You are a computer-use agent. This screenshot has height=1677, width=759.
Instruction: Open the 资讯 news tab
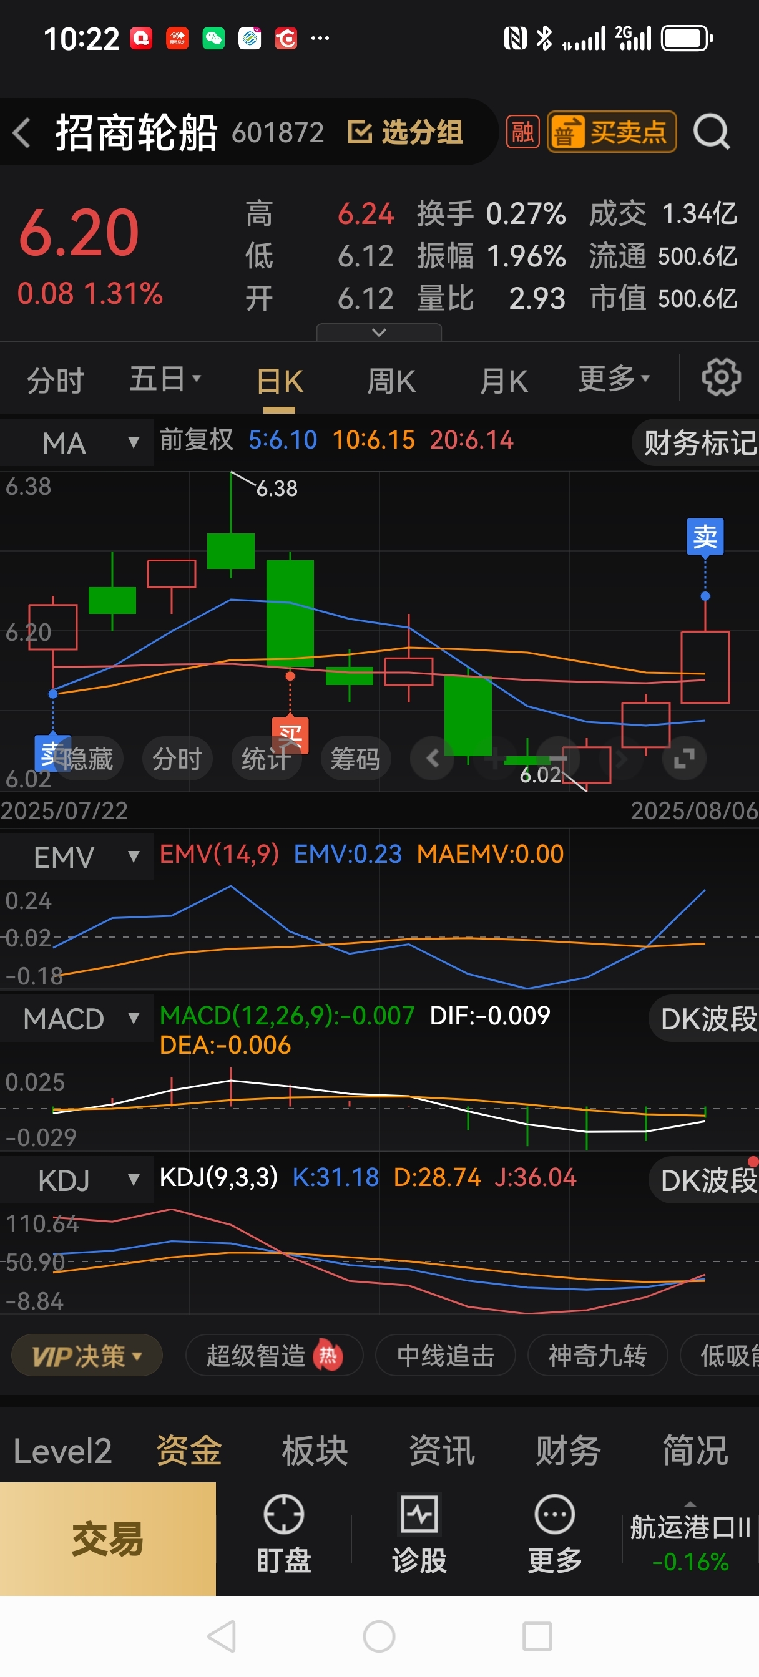tap(442, 1451)
